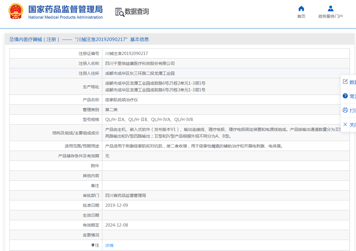This screenshot has width=356, height=251.
Task: Click the 注册证编号 label cell
Action: click(x=56, y=54)
